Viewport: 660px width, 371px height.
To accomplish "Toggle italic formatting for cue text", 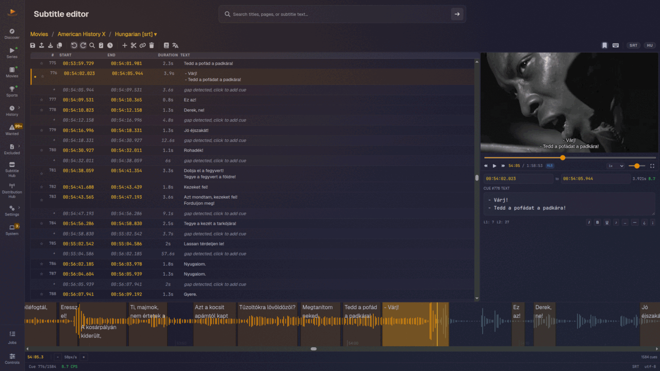I will click(x=589, y=223).
